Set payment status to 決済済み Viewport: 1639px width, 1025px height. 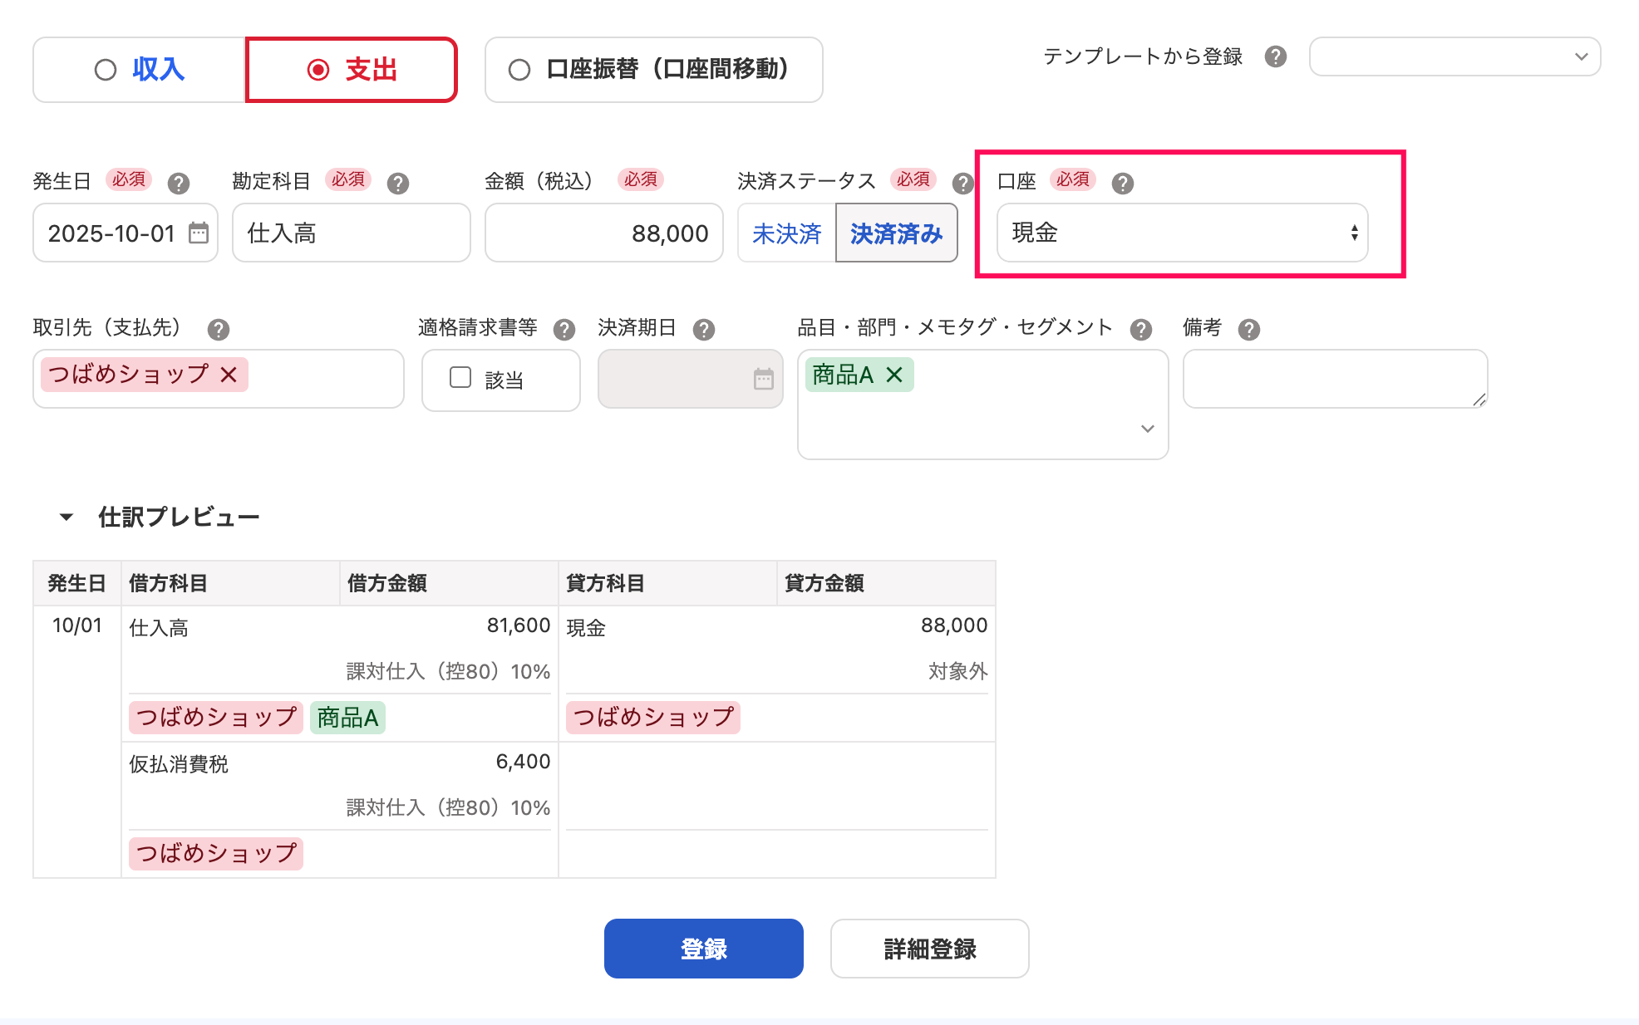(897, 233)
